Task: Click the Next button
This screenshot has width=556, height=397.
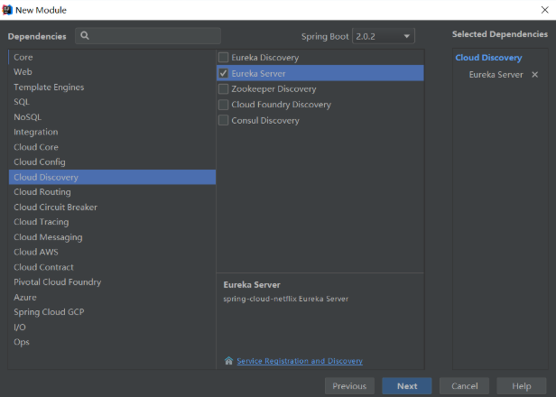Action: click(x=407, y=386)
